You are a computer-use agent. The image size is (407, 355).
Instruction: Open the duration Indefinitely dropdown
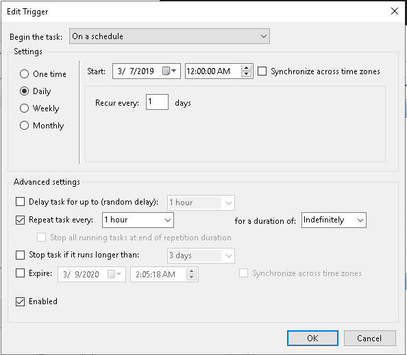click(334, 220)
